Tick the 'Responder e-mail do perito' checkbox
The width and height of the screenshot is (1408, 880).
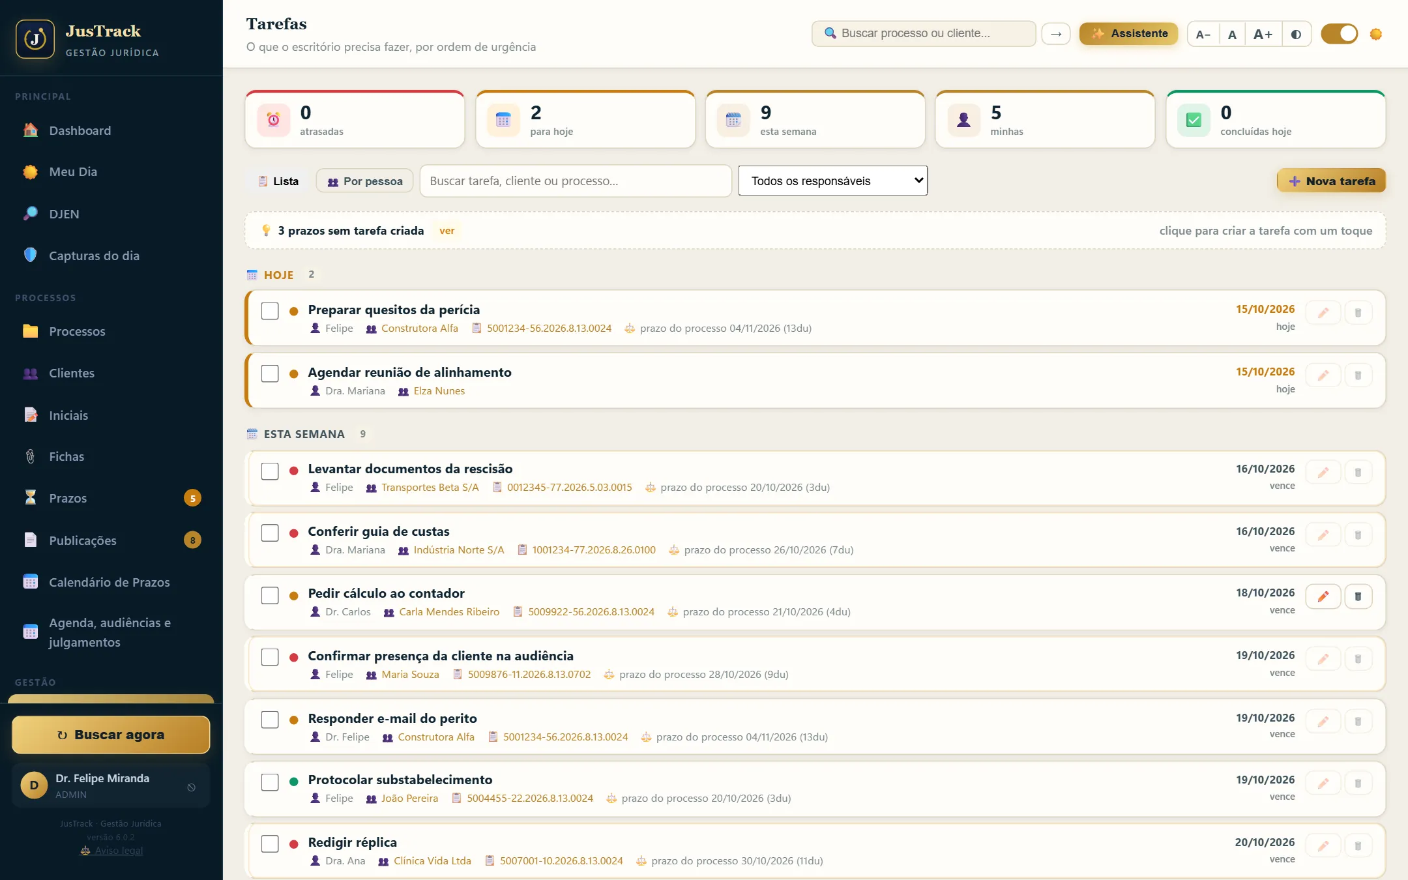pyautogui.click(x=270, y=720)
